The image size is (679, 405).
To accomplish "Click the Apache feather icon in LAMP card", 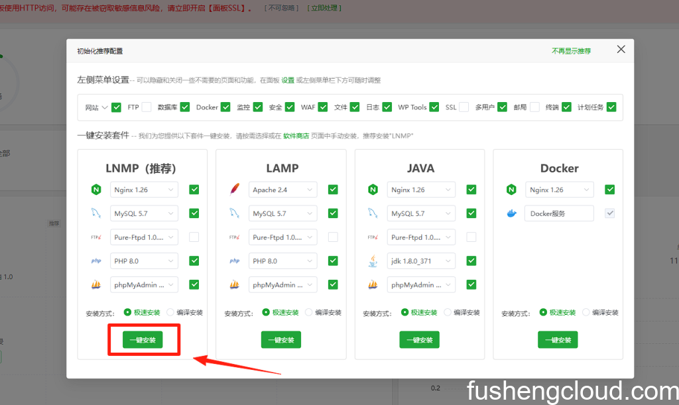I will click(x=235, y=190).
